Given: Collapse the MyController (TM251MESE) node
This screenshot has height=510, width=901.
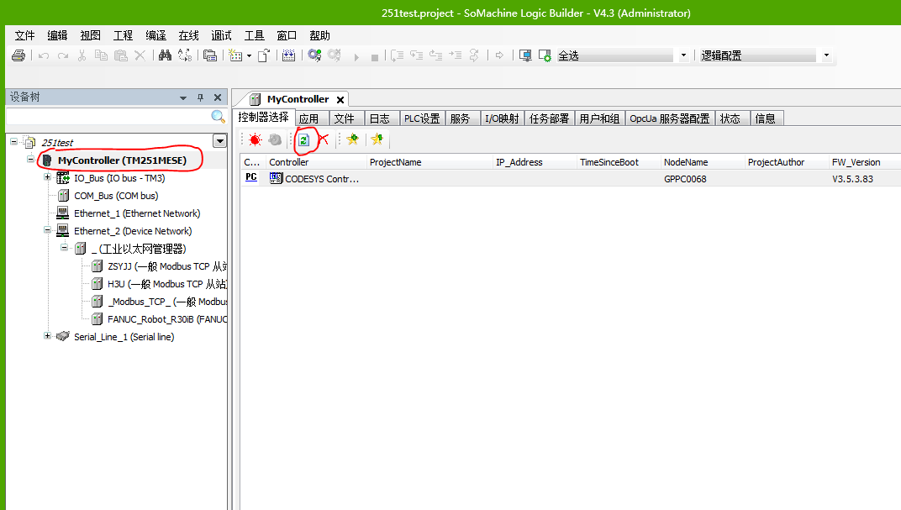Looking at the screenshot, I should point(31,160).
